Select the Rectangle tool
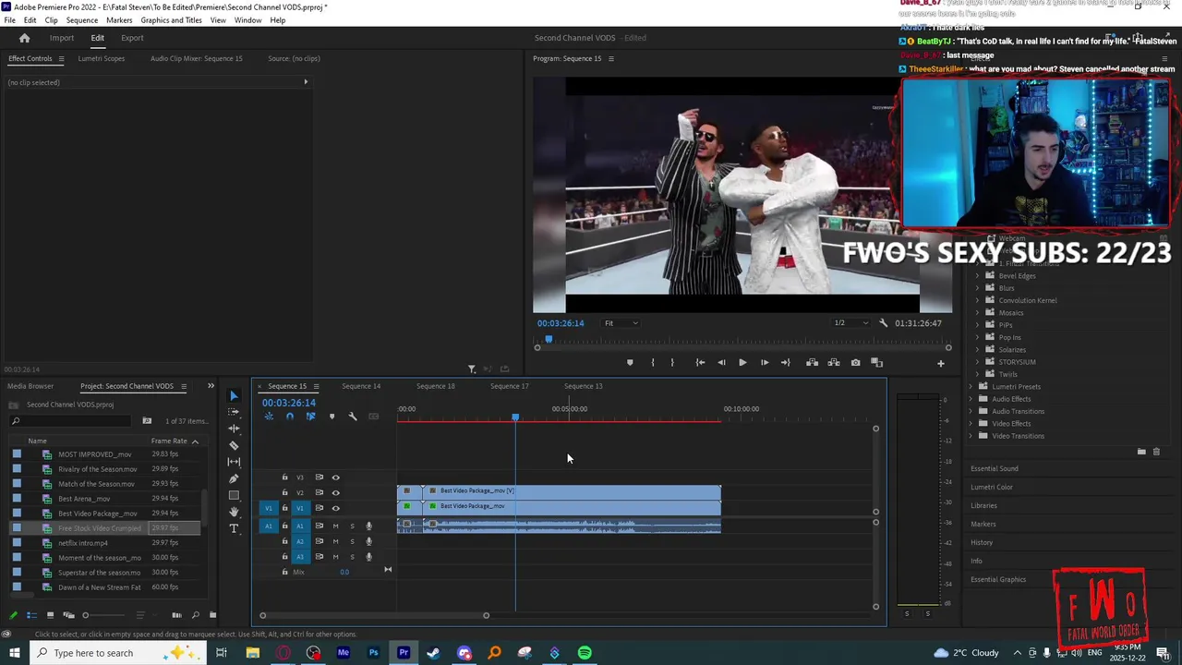The image size is (1182, 665). tap(234, 495)
